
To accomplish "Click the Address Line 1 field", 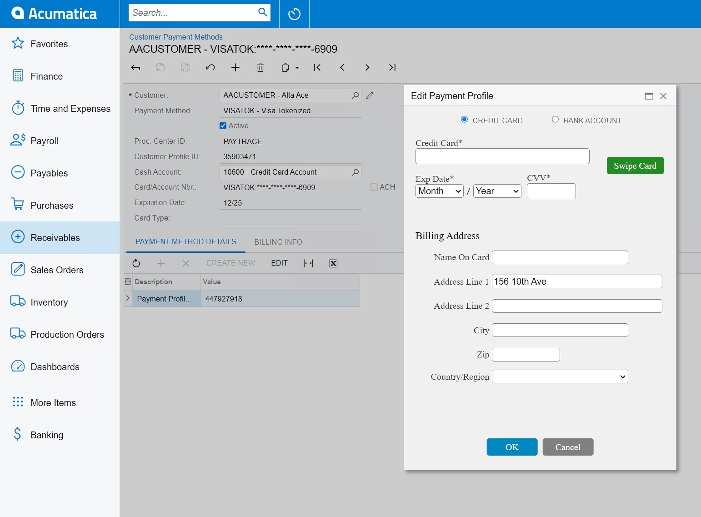I will coord(577,281).
